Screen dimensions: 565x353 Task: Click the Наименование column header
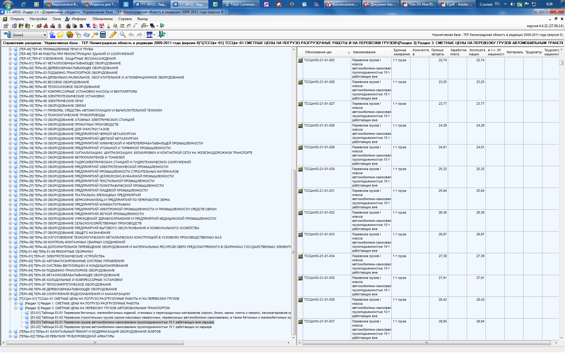[364, 52]
